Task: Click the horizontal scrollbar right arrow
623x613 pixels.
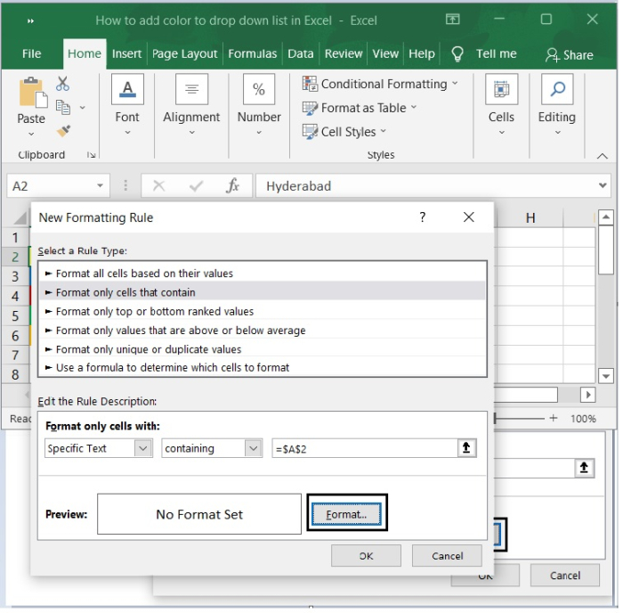Action: click(588, 395)
